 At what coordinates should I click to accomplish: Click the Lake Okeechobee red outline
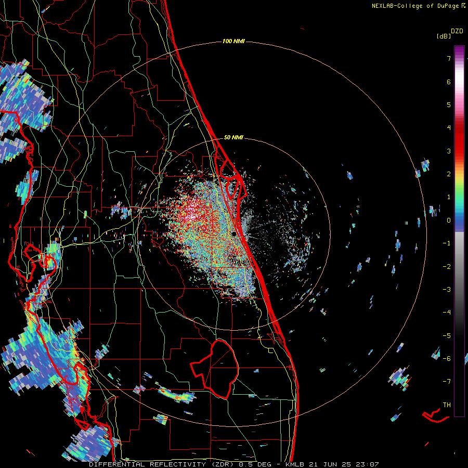(215, 369)
